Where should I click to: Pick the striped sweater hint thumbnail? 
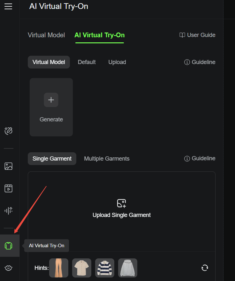(105, 268)
